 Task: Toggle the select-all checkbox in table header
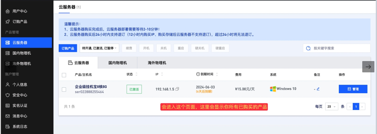[x=64, y=75]
